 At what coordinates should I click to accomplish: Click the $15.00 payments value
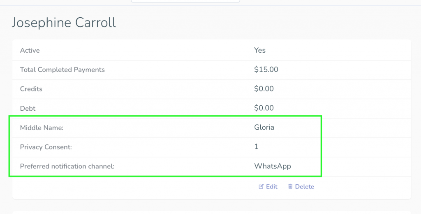(266, 70)
